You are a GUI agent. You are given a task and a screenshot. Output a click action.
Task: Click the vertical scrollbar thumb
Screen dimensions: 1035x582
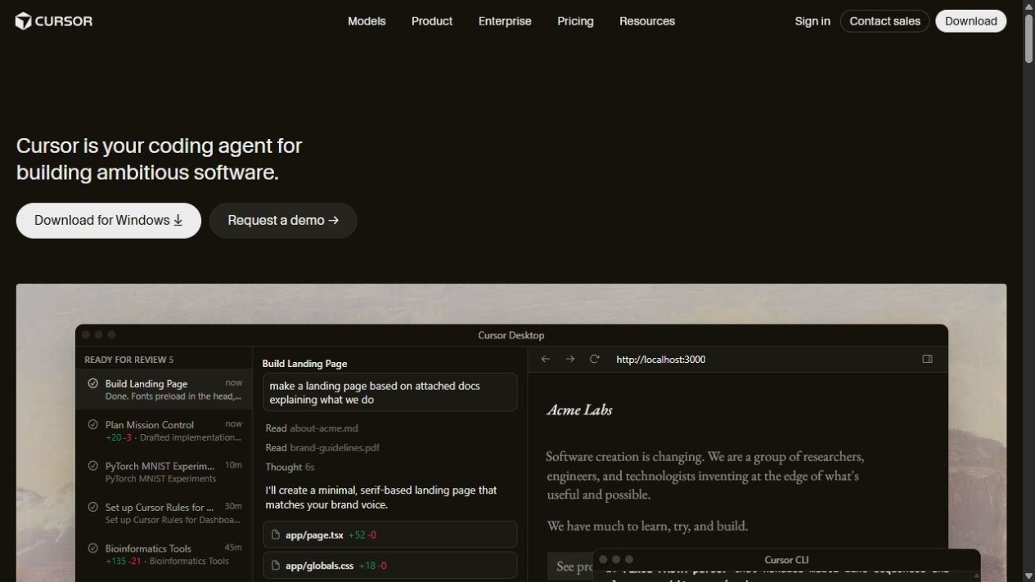[x=1028, y=38]
